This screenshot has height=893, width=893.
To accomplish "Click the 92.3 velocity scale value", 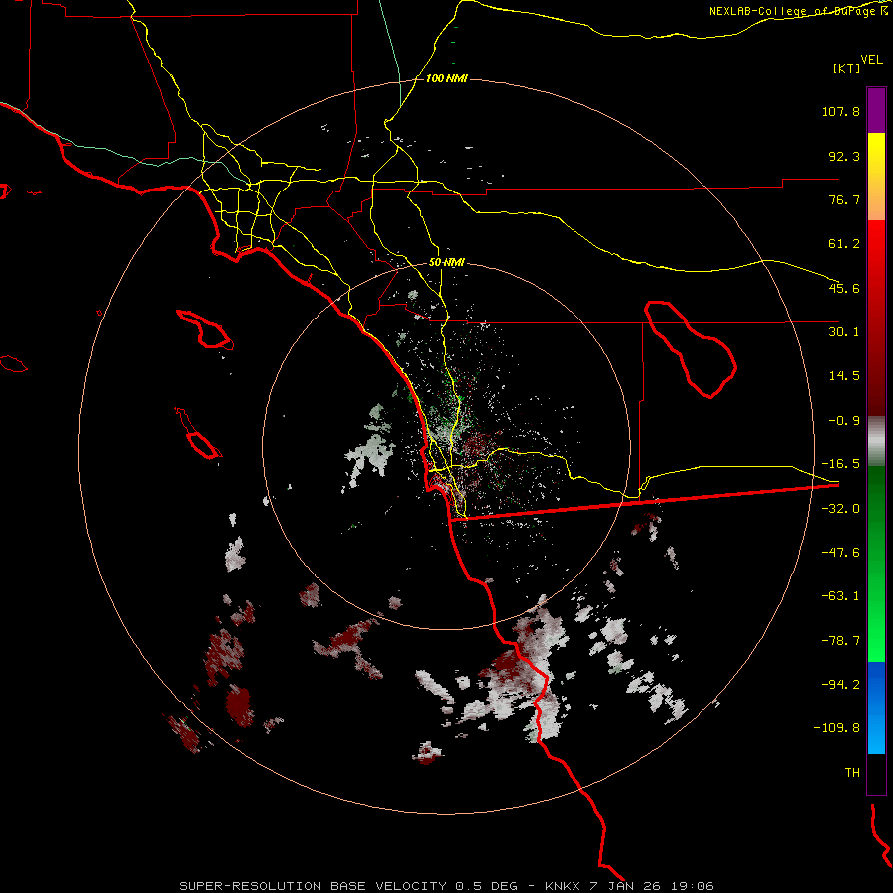I will click(844, 156).
